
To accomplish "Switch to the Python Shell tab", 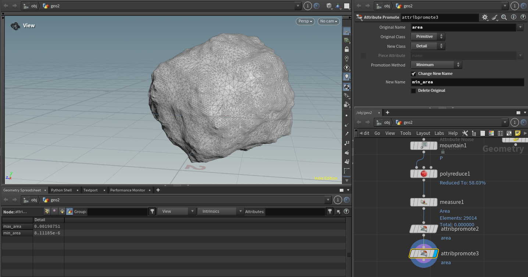I will pyautogui.click(x=61, y=190).
